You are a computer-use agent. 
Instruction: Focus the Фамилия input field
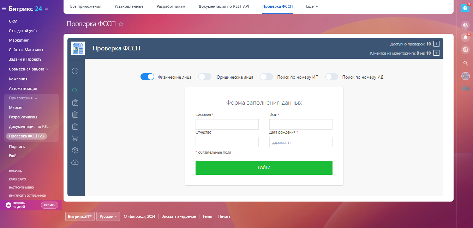(x=227, y=124)
